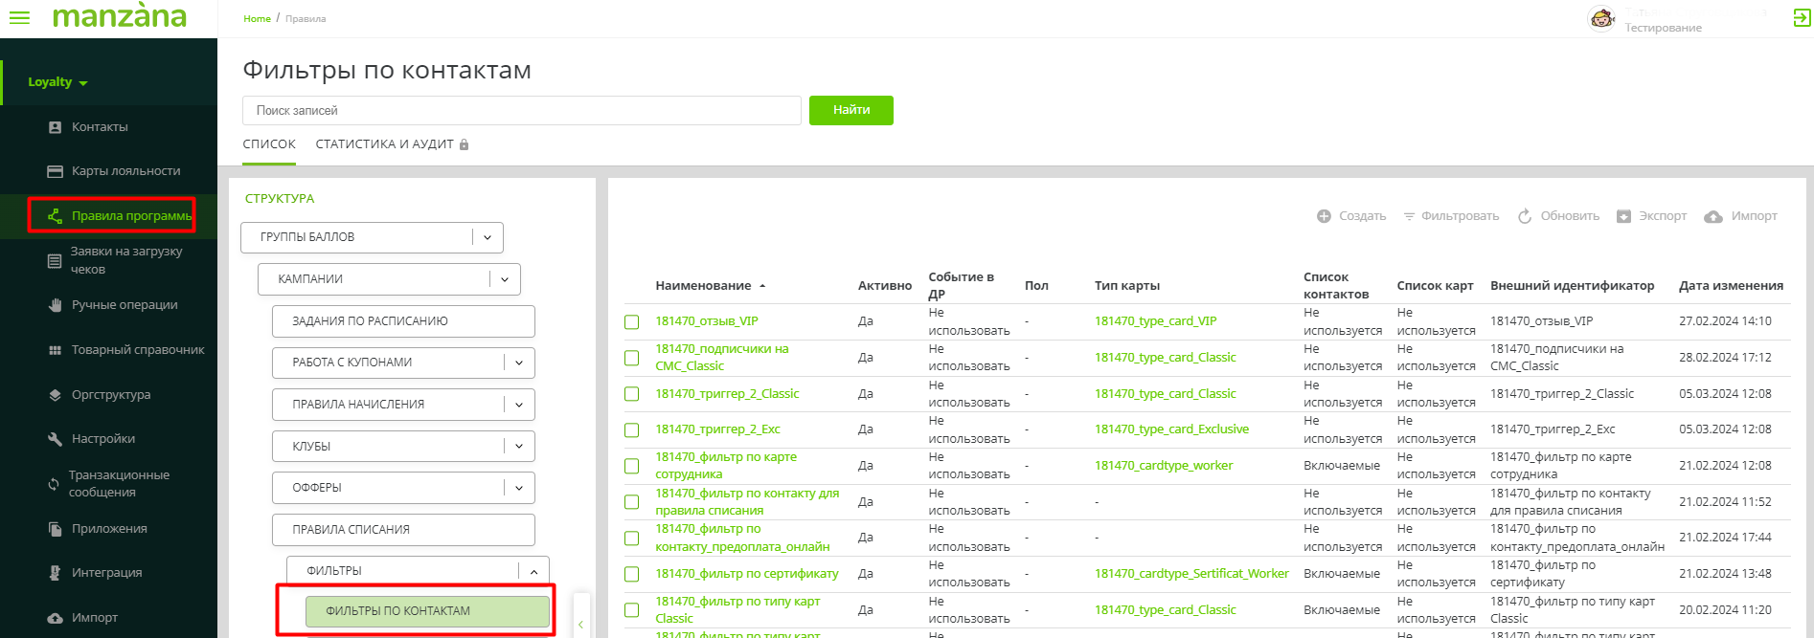This screenshot has width=1814, height=638.
Task: Select checkbox for 181470_триггер_2_Classic
Action: (632, 394)
